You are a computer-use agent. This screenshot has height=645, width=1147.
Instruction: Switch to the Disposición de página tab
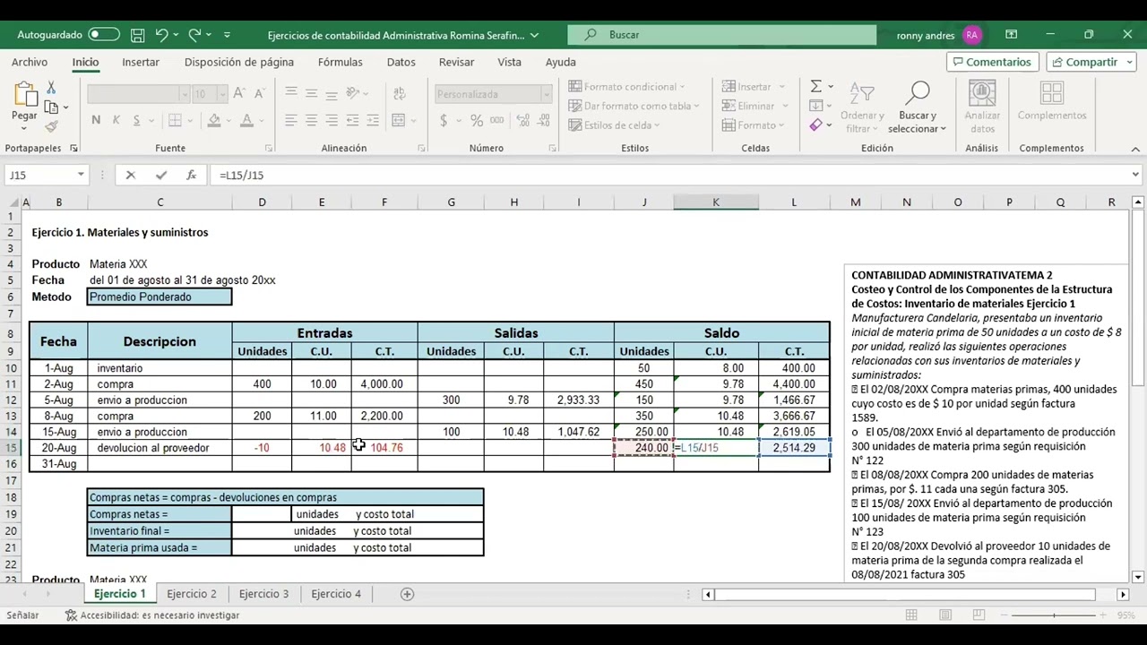coord(239,62)
